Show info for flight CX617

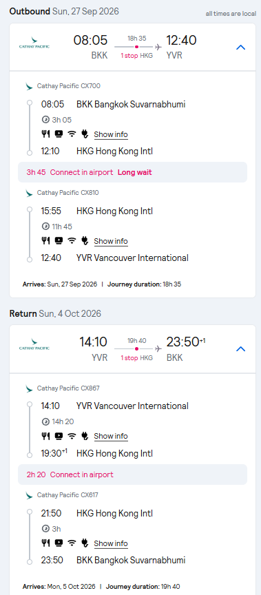click(111, 543)
